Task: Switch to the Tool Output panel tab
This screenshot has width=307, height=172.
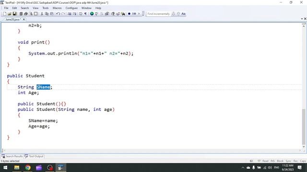Action: pyautogui.click(x=34, y=156)
